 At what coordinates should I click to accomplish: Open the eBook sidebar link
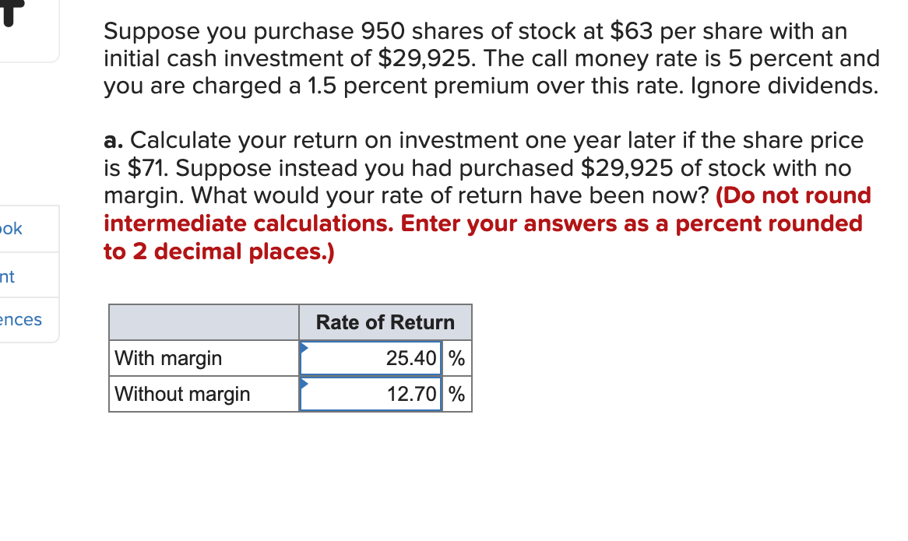11,228
